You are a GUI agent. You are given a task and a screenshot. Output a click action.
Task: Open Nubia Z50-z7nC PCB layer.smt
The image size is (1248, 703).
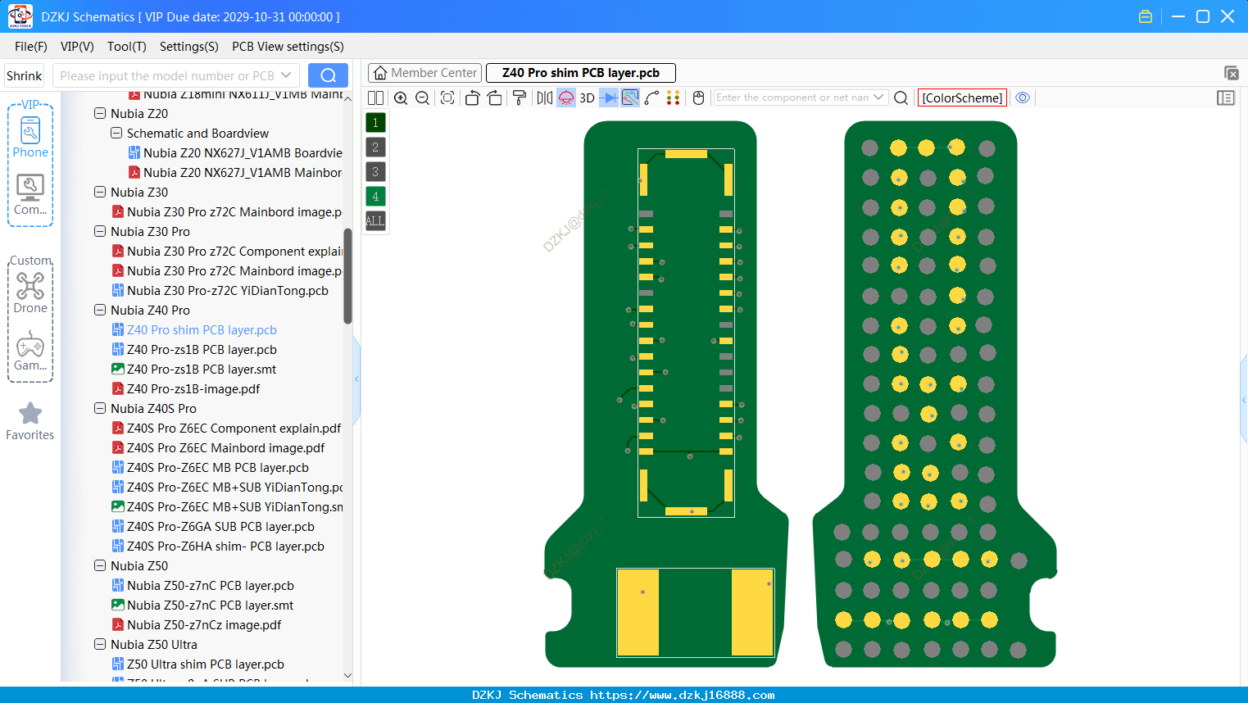click(x=210, y=605)
